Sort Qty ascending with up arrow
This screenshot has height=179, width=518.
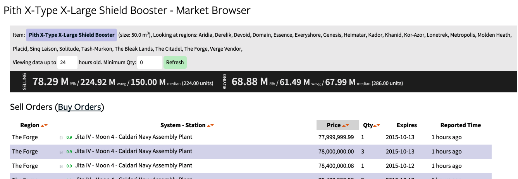[375, 126]
